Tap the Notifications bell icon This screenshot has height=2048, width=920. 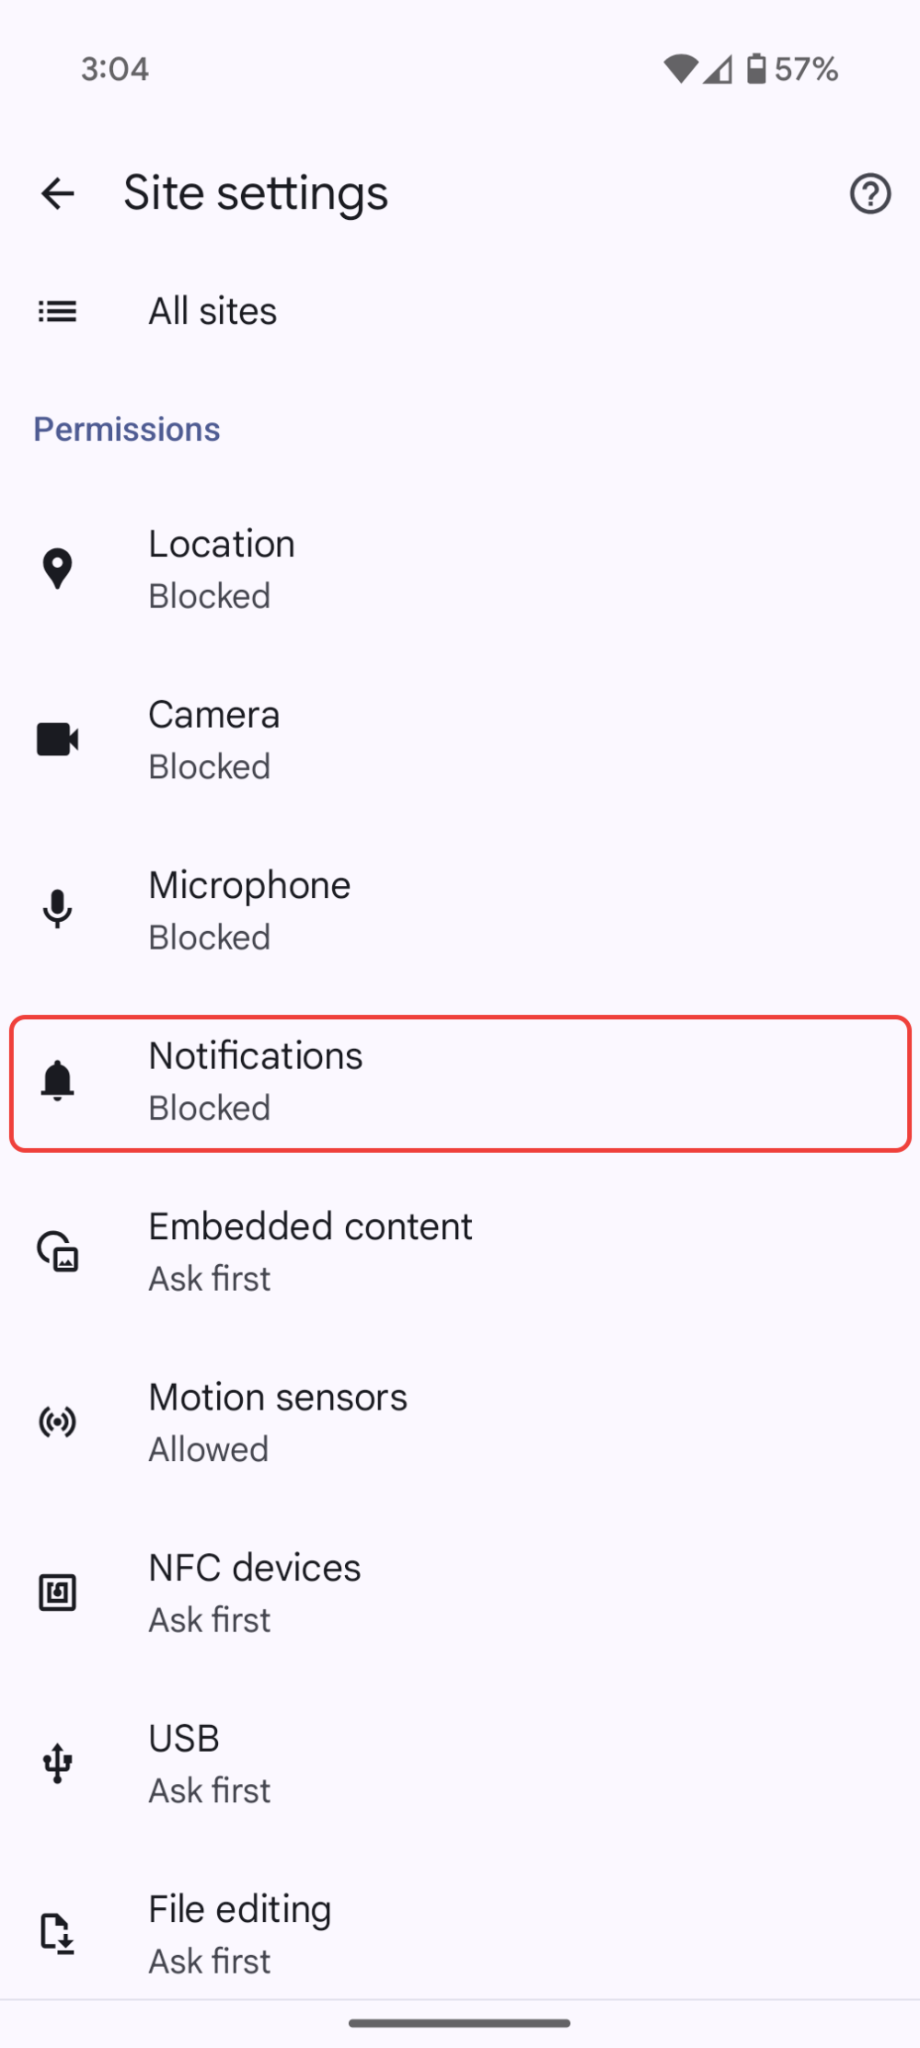pos(57,1080)
